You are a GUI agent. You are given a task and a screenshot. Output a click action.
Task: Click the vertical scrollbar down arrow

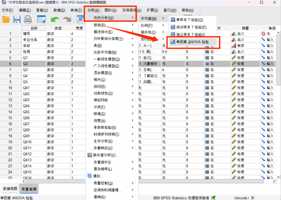(x=278, y=177)
